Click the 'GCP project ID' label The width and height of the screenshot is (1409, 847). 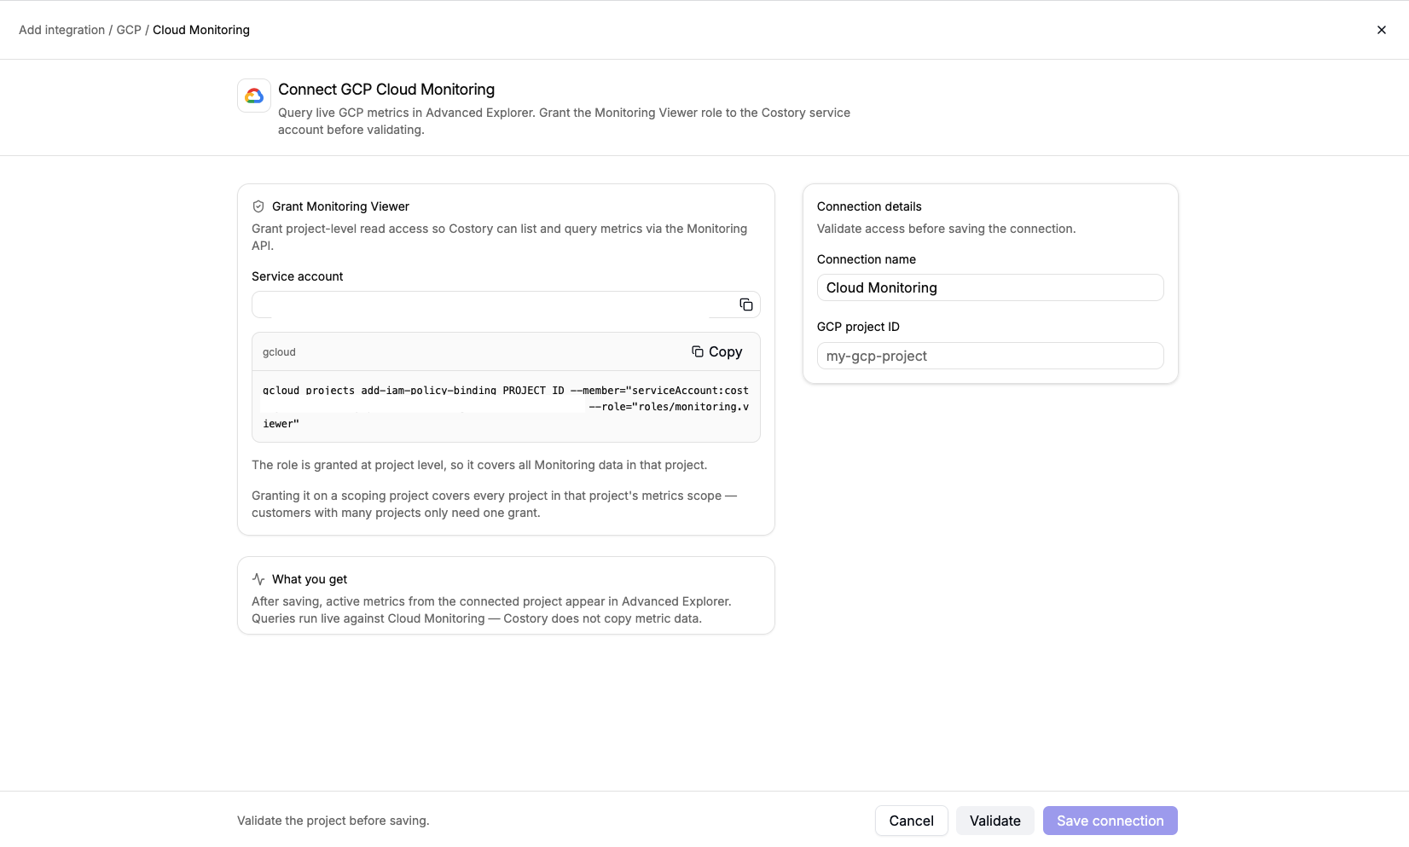pos(858,327)
